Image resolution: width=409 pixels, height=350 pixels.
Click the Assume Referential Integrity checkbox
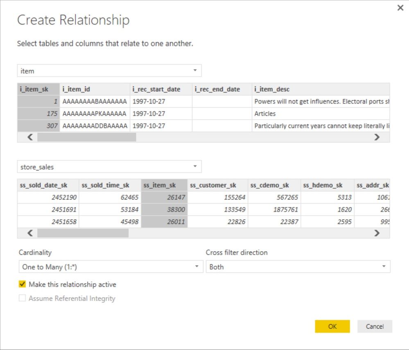23,298
